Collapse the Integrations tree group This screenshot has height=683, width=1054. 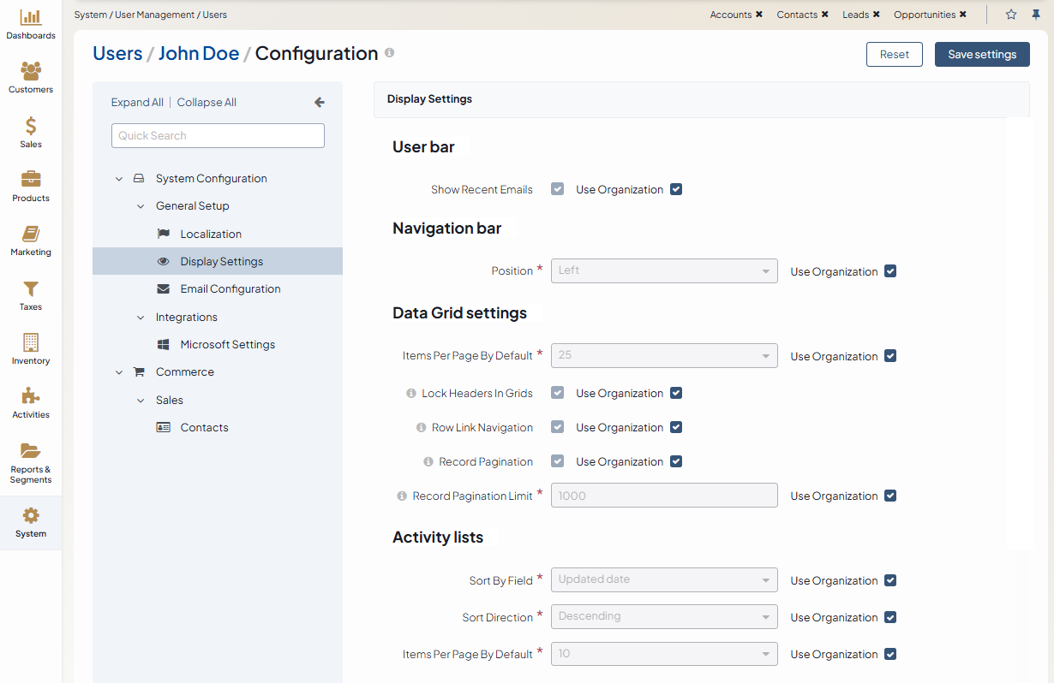(141, 318)
